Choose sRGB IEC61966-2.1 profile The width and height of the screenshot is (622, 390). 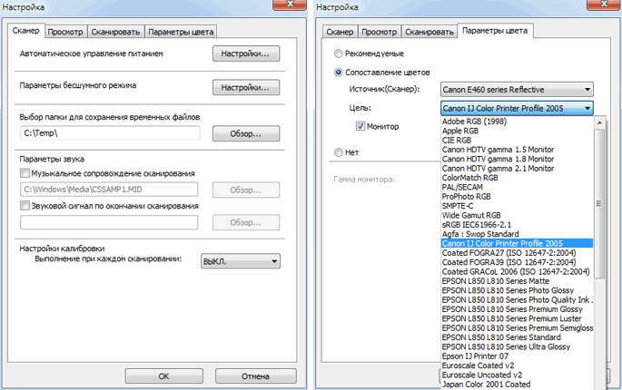pyautogui.click(x=518, y=225)
